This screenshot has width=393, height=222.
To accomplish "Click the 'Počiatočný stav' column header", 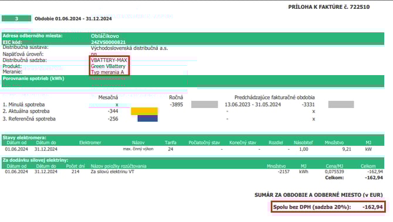I will (204, 143).
